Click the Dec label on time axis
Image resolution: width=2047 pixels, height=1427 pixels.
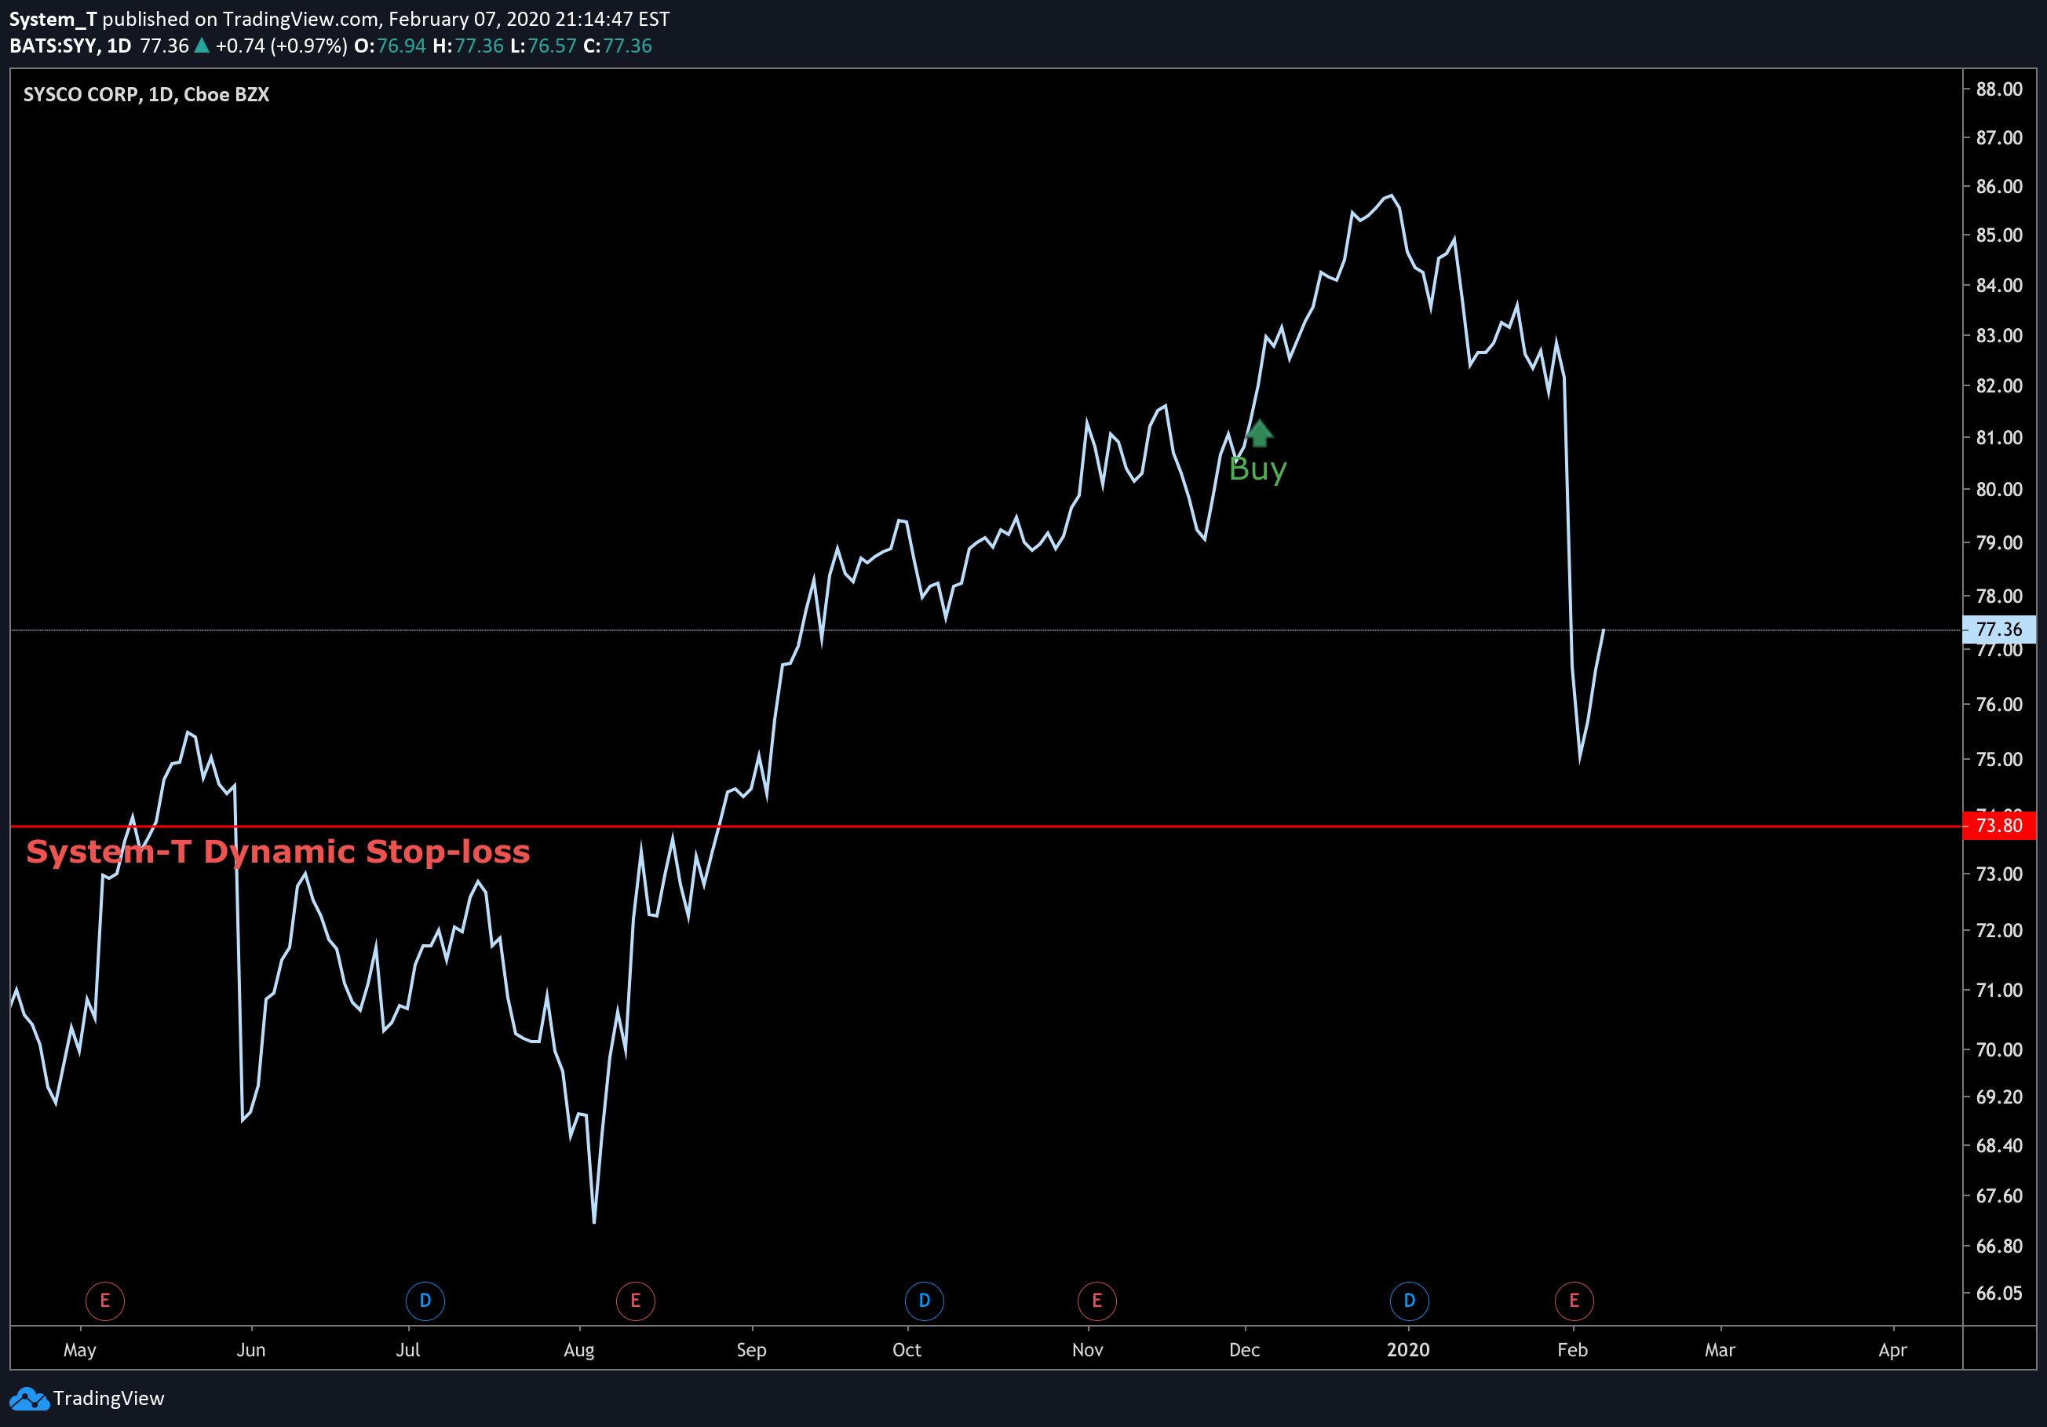(1245, 1349)
